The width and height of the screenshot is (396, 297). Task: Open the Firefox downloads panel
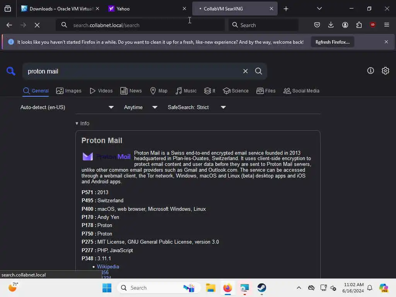(331, 25)
